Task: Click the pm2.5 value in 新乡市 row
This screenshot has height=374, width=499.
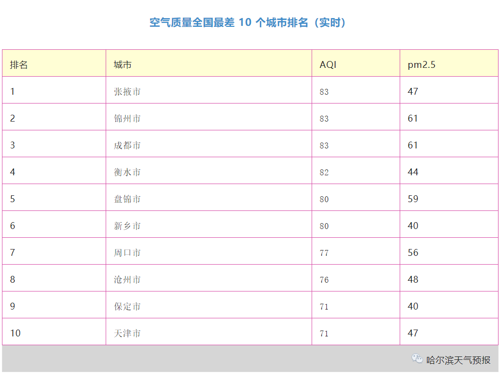Action: coord(413,226)
